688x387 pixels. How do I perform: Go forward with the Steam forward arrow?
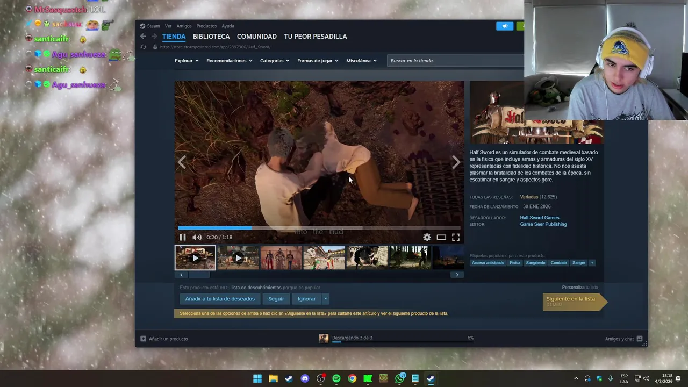[154, 37]
